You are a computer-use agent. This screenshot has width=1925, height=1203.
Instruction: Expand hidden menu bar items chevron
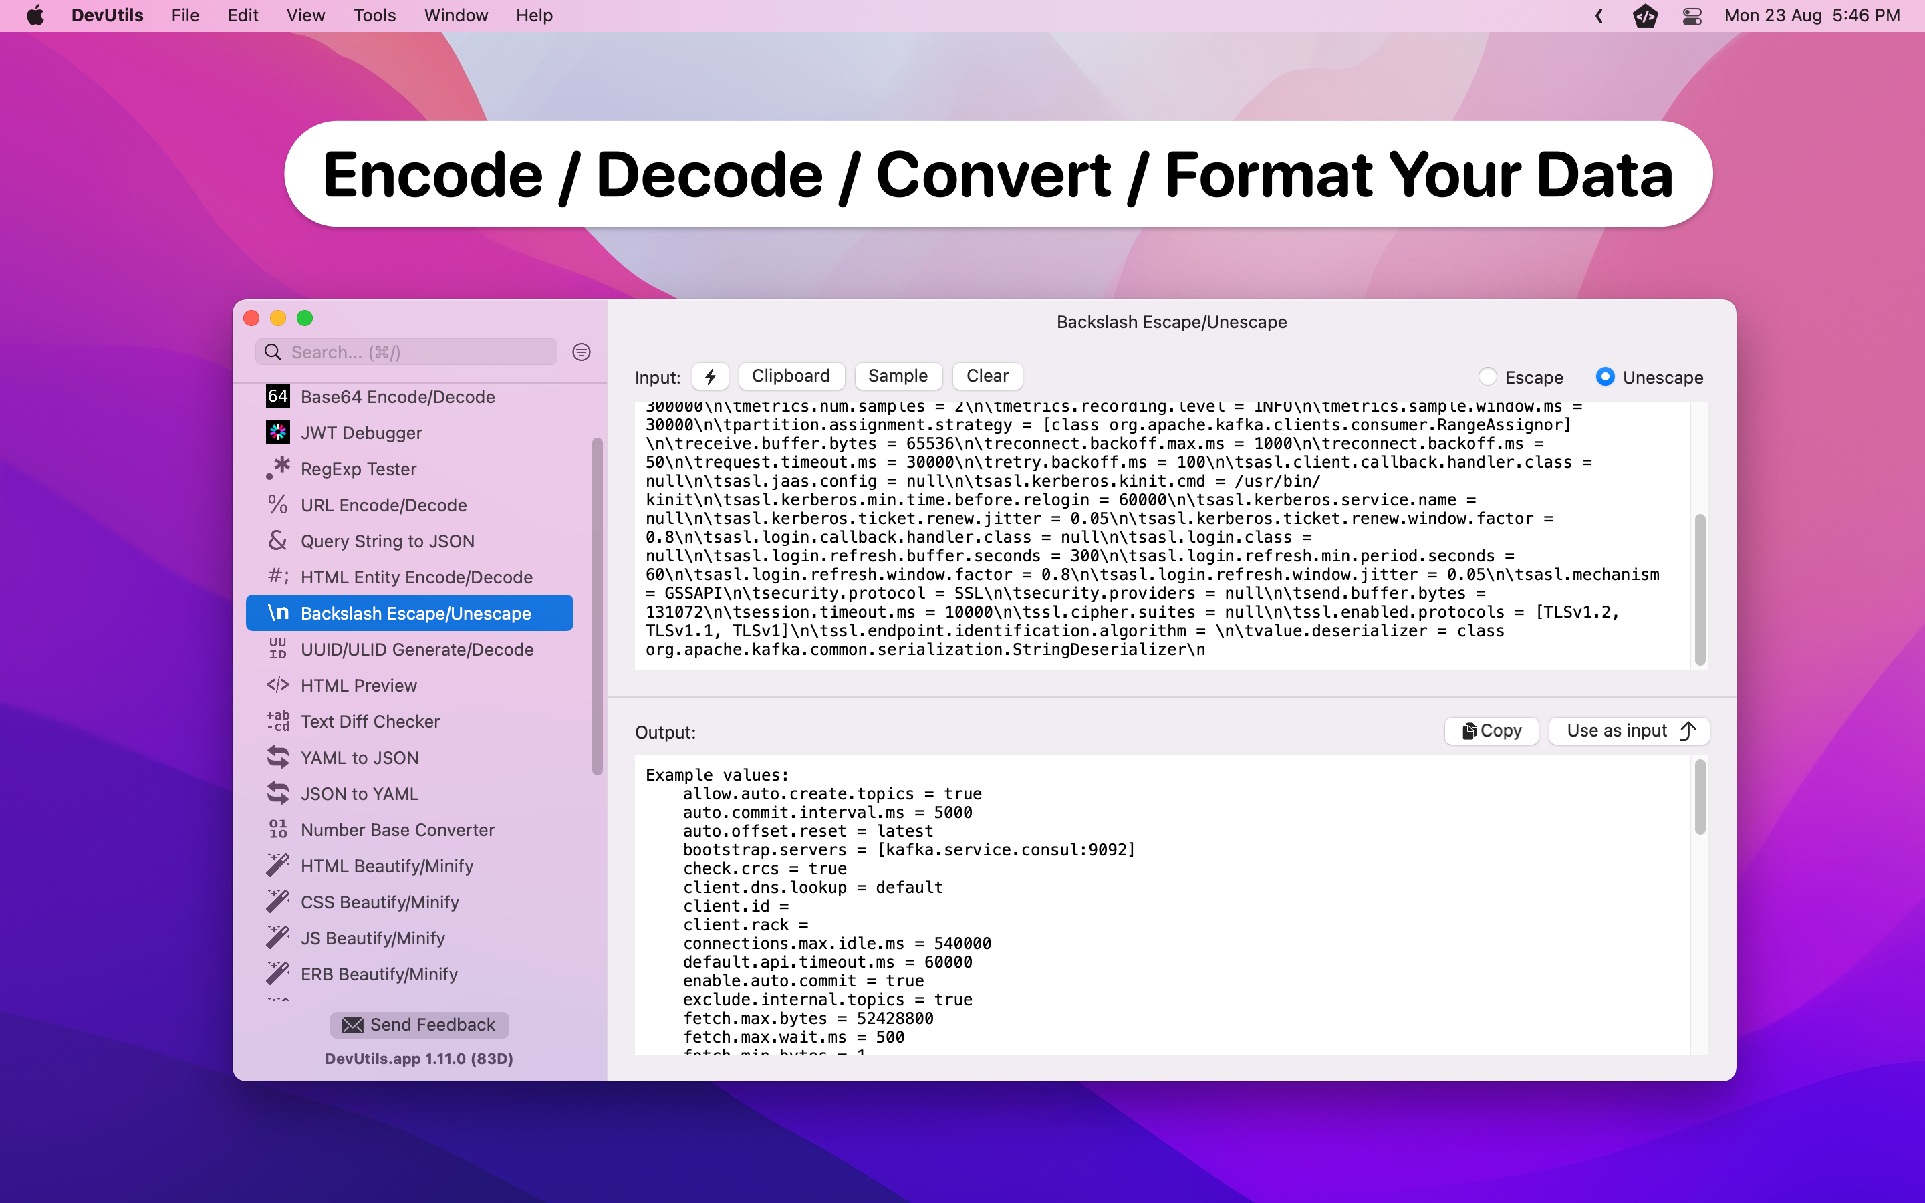(1599, 16)
